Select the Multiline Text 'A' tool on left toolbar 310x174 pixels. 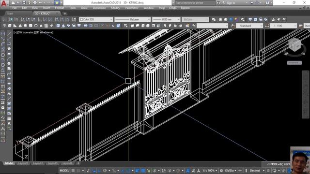click(9, 124)
